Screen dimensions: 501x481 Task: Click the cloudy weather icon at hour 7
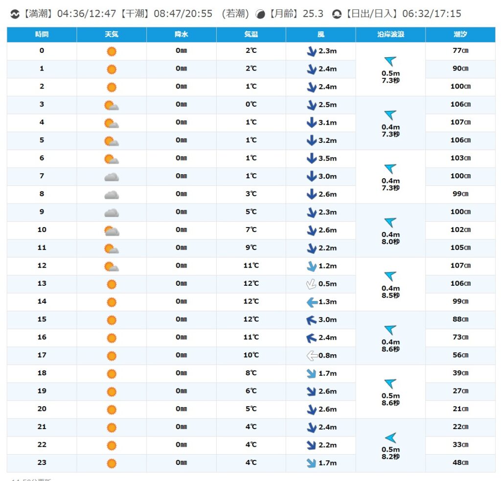tap(112, 177)
